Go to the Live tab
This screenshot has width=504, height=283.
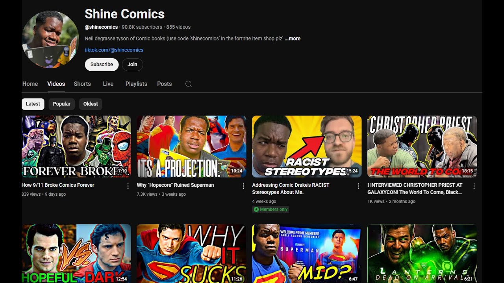[108, 84]
